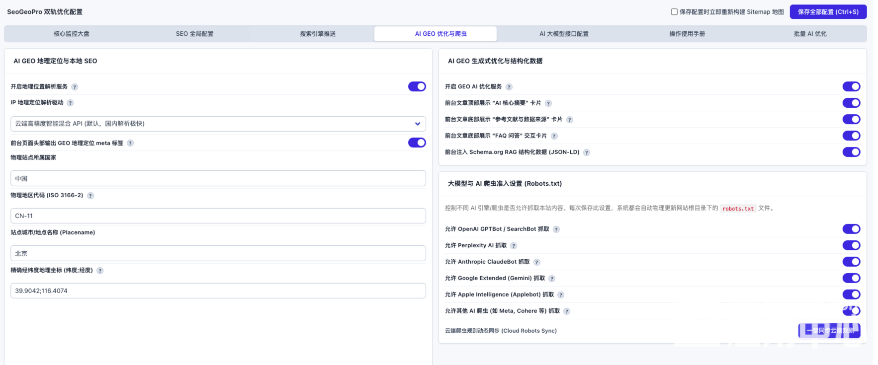
Task: Click help icon beside IP 地理定位解析驱动
Action: tap(70, 103)
